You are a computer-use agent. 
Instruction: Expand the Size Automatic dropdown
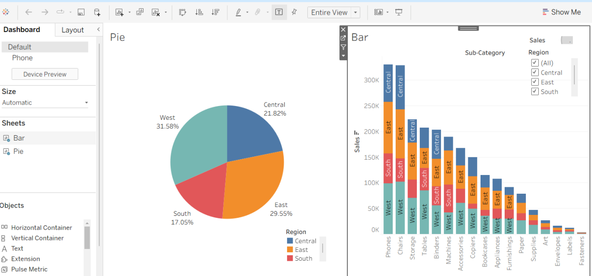[x=86, y=103]
